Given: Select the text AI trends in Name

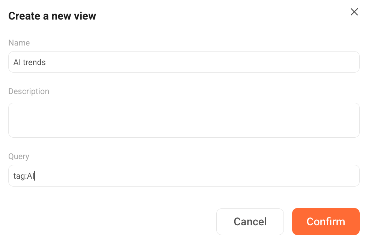Looking at the screenshot, I should pos(29,62).
